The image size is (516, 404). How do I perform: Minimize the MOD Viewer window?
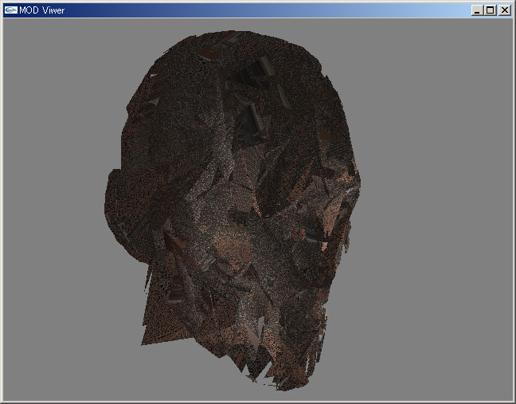[476, 10]
